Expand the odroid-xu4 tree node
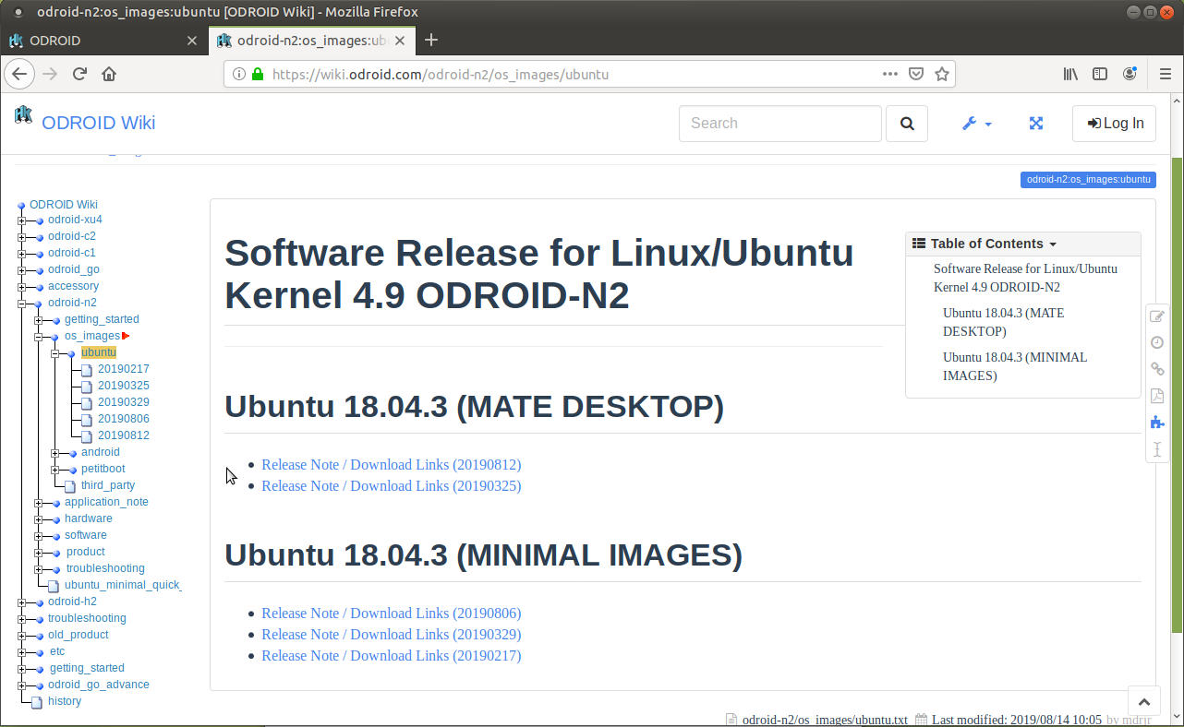The width and height of the screenshot is (1184, 727). click(22, 220)
